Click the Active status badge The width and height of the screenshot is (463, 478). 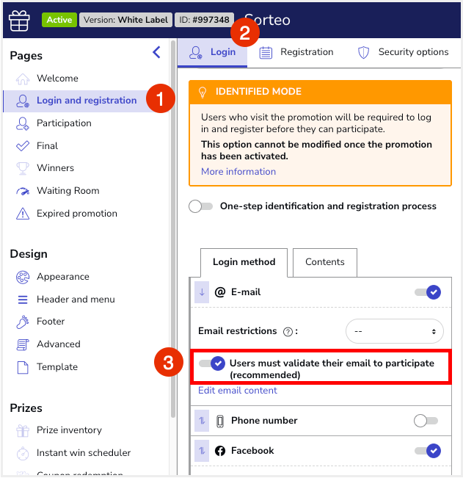point(59,20)
